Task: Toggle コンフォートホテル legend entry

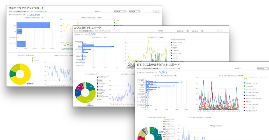Action: 251,93
